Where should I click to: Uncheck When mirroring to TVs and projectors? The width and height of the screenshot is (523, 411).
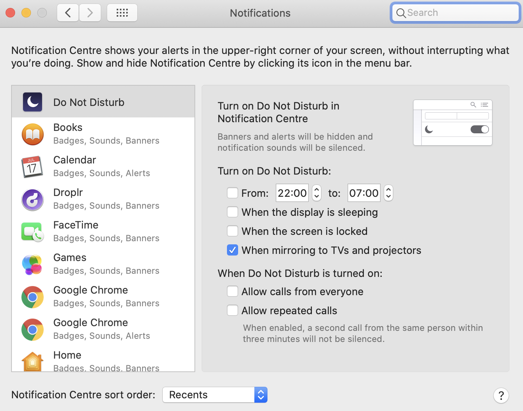pyautogui.click(x=233, y=250)
